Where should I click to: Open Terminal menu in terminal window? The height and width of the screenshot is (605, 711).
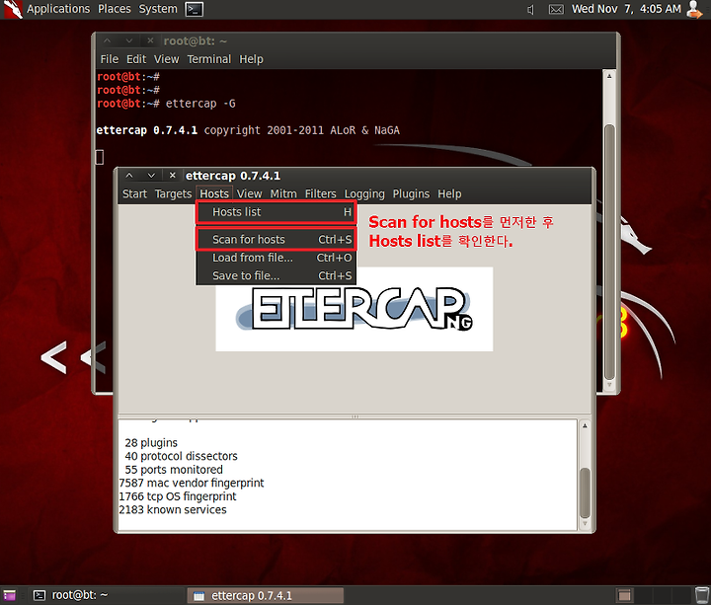209,59
